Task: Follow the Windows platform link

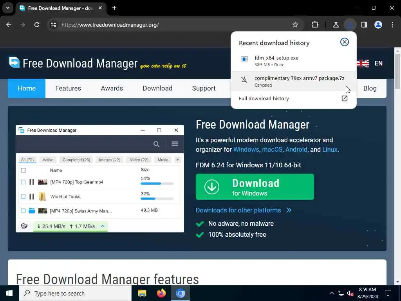Action: tap(246, 149)
